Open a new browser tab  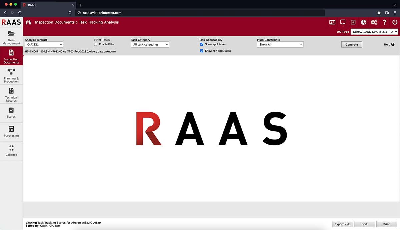81,5
